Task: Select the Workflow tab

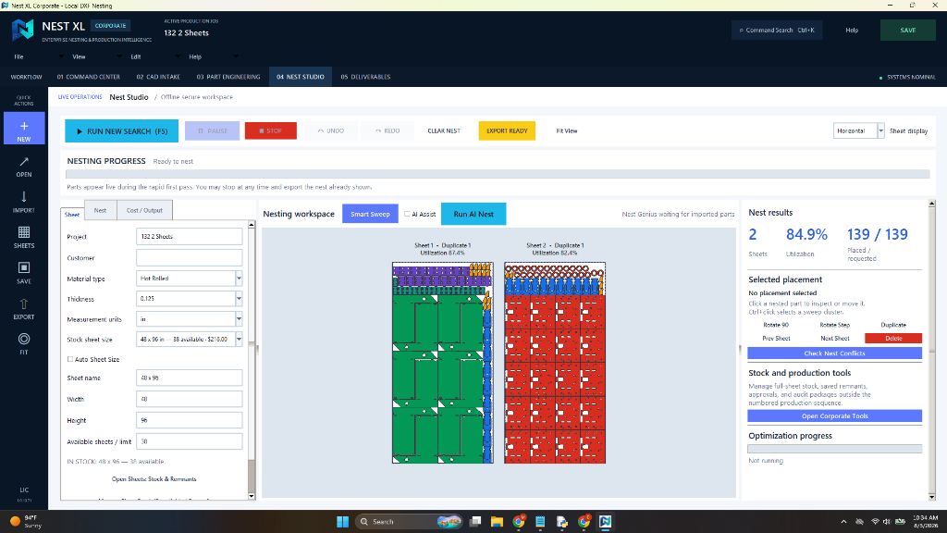Action: [26, 77]
